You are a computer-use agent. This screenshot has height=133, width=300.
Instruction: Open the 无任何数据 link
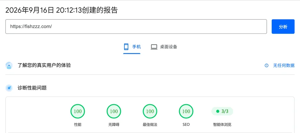284,65
